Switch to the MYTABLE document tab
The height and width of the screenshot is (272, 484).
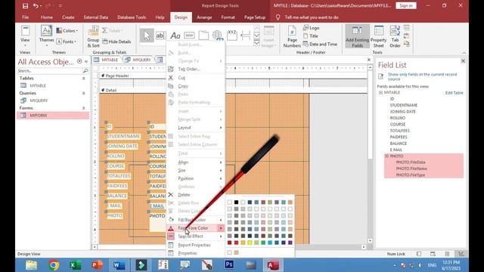point(107,60)
